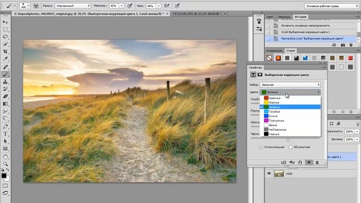Screen dimensions: 361x203
Task: Select the Абсолютная radio button
Action: point(290,147)
